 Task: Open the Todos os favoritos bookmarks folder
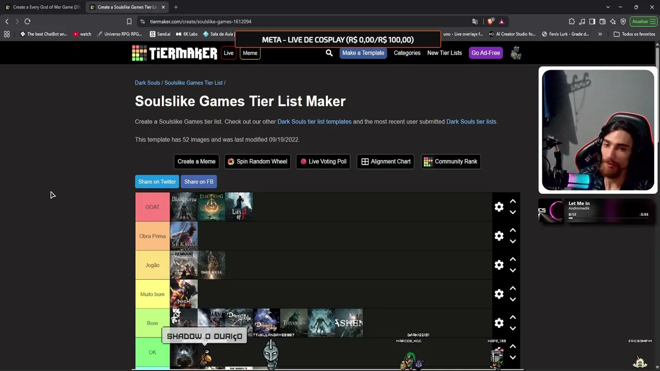pyautogui.click(x=634, y=34)
